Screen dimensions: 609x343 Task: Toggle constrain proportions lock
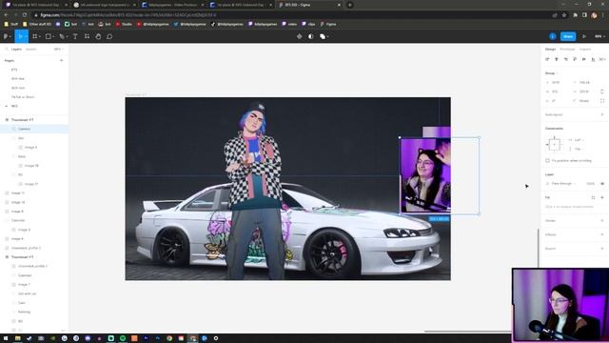click(x=602, y=91)
